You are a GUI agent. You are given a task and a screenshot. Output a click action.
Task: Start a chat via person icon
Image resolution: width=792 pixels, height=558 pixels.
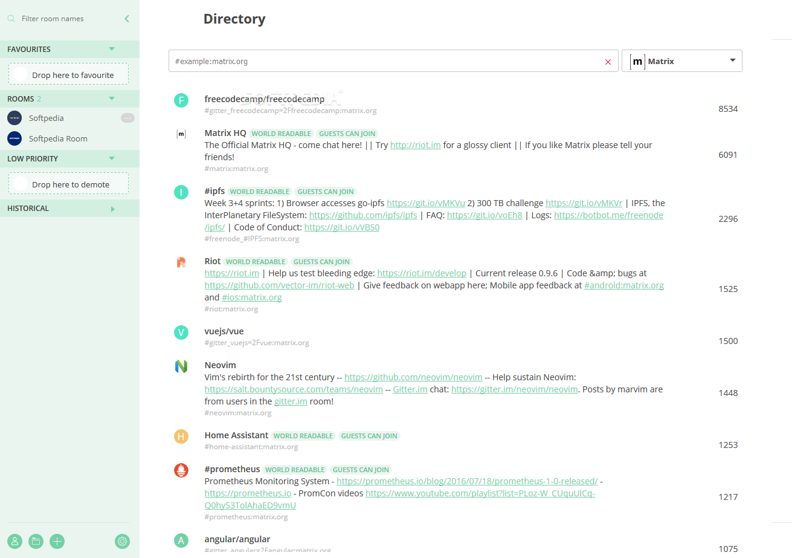14,541
